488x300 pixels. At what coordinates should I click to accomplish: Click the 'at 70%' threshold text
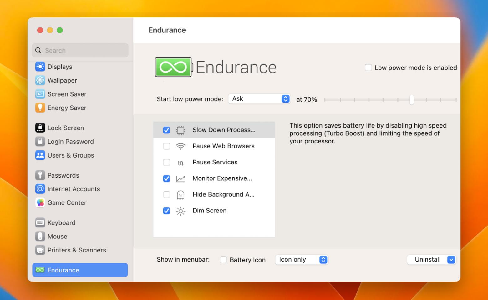point(307,99)
